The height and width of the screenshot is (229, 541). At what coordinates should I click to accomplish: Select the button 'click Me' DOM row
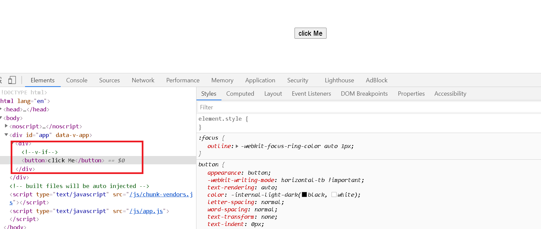tap(98, 160)
